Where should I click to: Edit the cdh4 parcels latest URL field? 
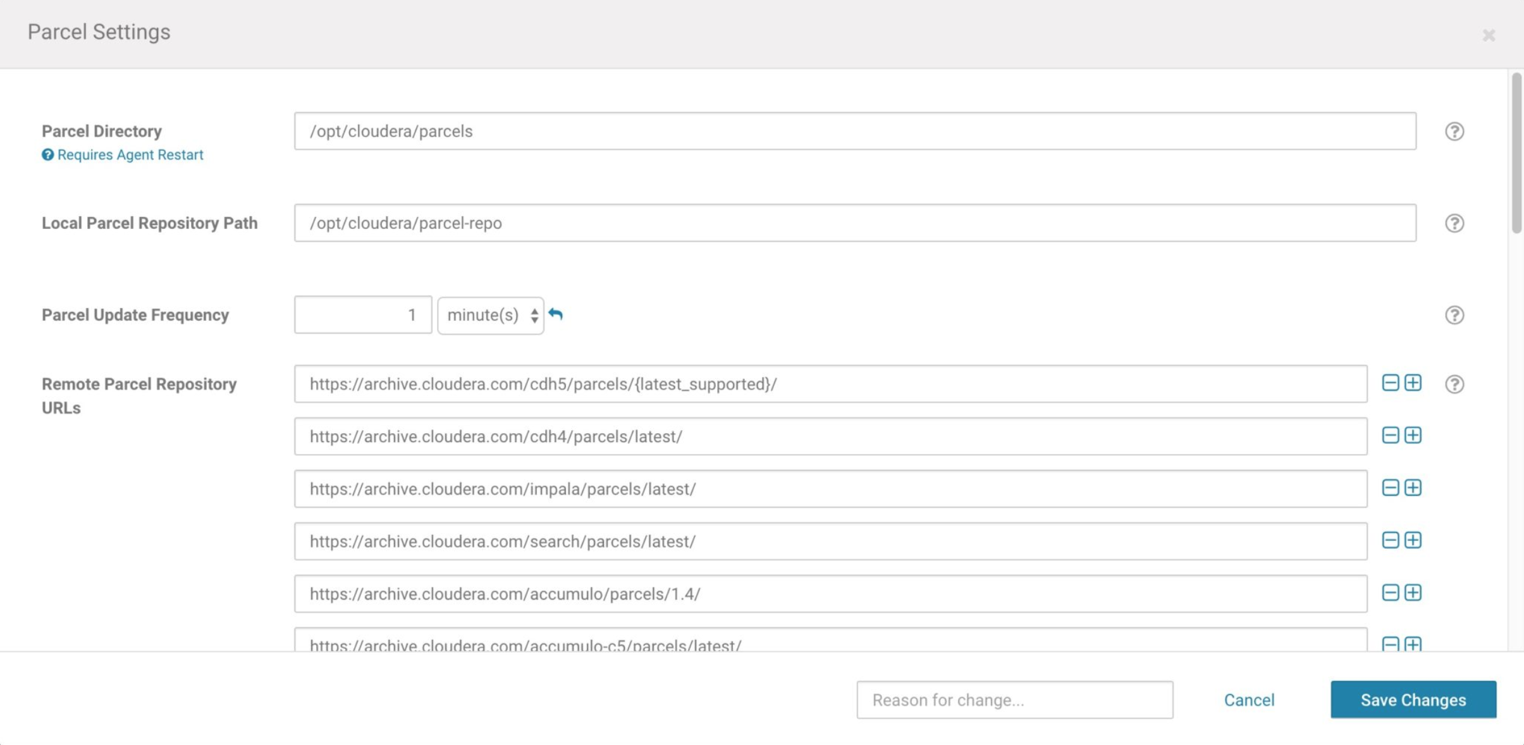click(830, 436)
